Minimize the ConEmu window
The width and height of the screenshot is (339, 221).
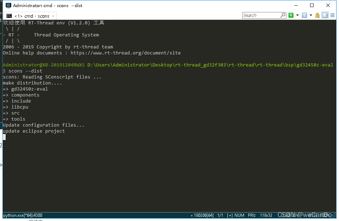pos(296,5)
